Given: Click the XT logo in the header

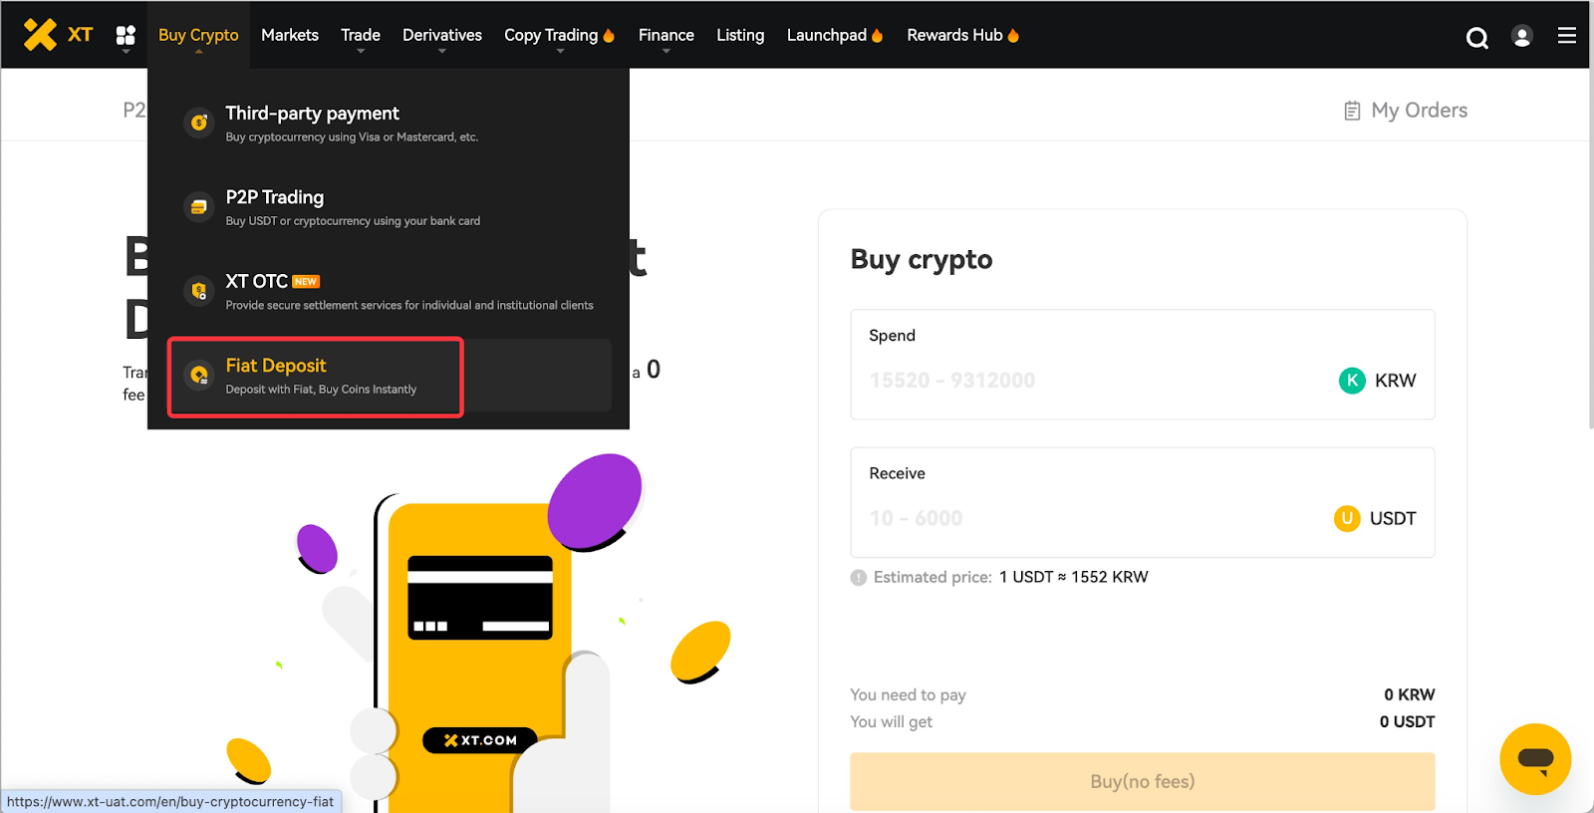Looking at the screenshot, I should coord(58,35).
